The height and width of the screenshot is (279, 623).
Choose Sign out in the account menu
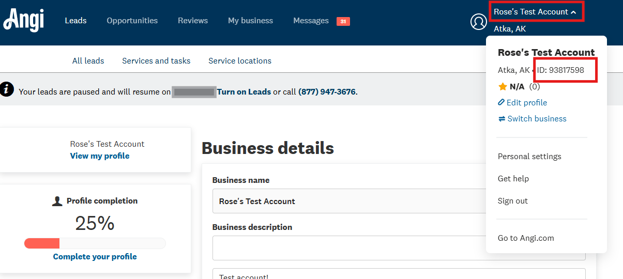point(513,200)
